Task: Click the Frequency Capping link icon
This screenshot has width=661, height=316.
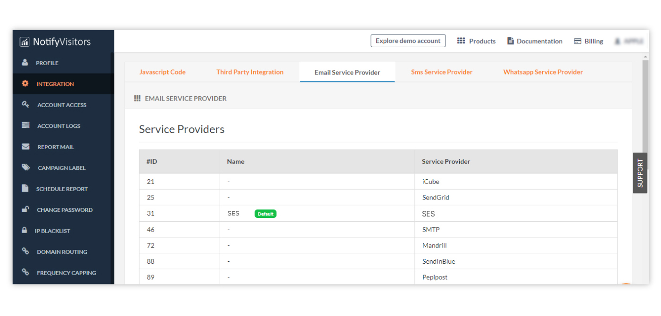Action: 25,272
